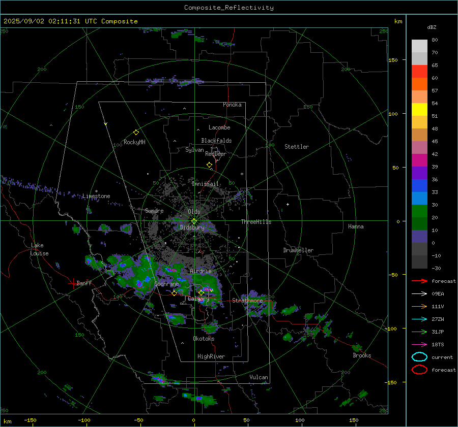This screenshot has width=458, height=427.
Task: Click the Brooks label
Action: click(362, 355)
